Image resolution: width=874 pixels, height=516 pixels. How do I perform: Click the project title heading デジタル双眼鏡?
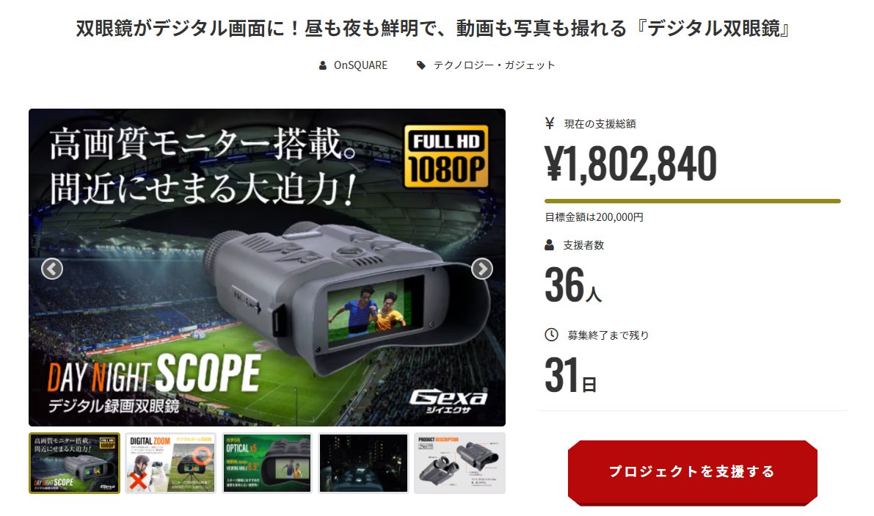[x=432, y=28]
